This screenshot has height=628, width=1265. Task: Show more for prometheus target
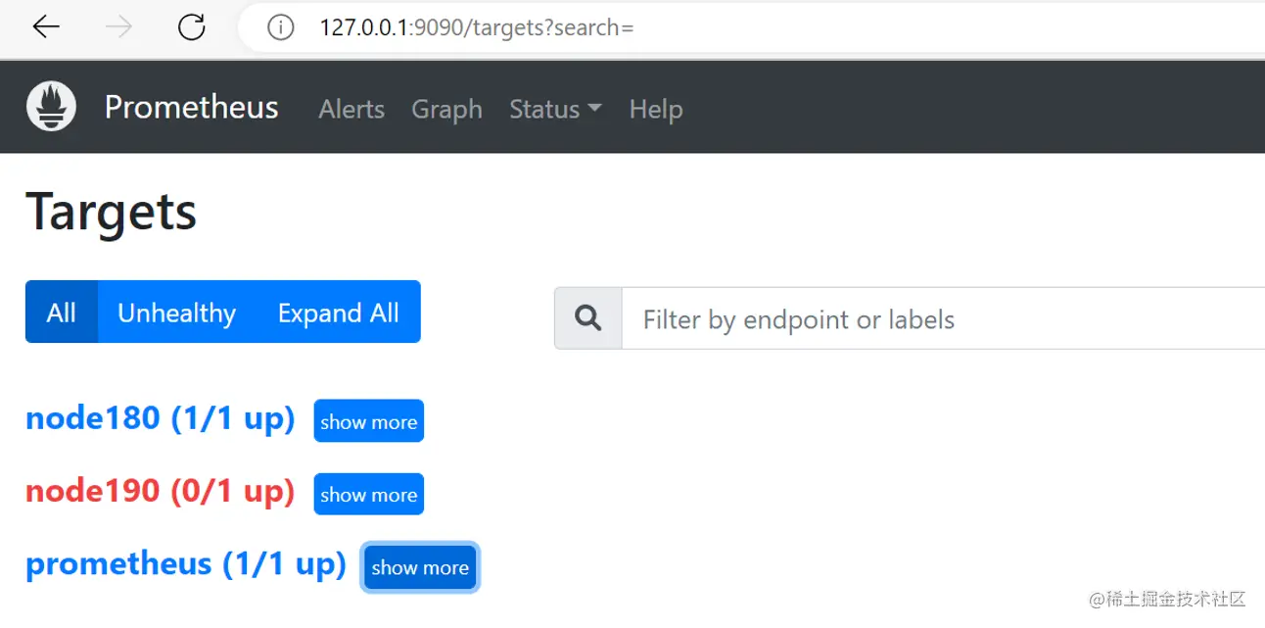(x=420, y=567)
